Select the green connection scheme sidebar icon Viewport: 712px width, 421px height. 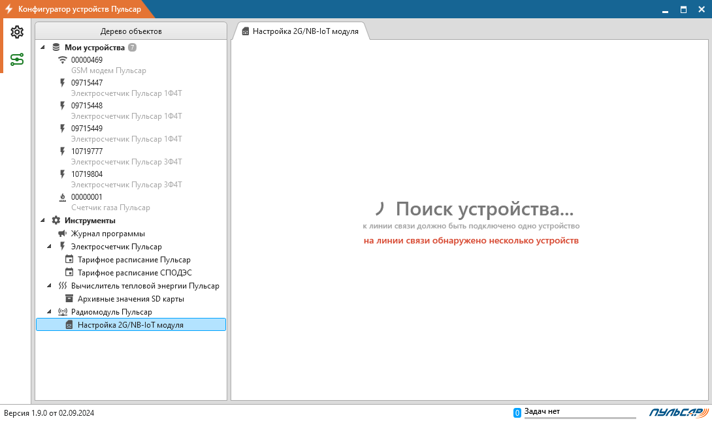point(17,59)
